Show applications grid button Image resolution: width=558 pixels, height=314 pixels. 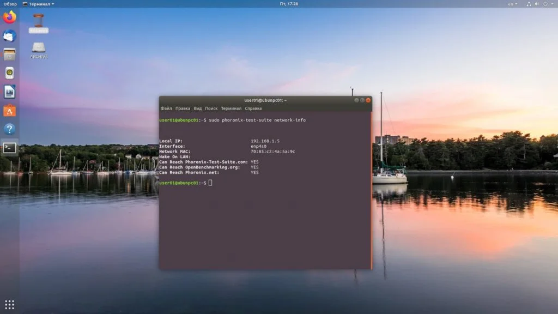(x=9, y=304)
